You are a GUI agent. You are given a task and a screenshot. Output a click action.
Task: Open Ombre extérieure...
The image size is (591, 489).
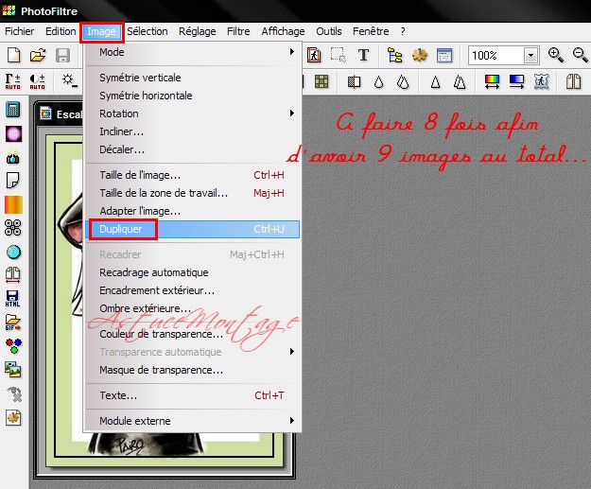[193, 308]
